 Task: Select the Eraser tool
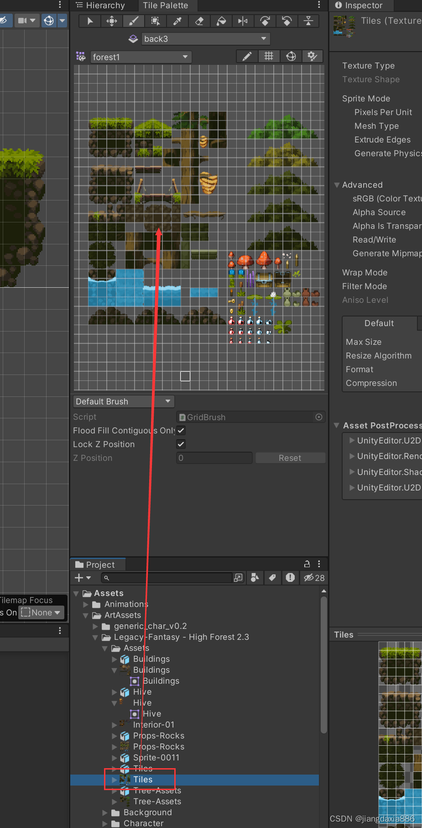point(199,21)
